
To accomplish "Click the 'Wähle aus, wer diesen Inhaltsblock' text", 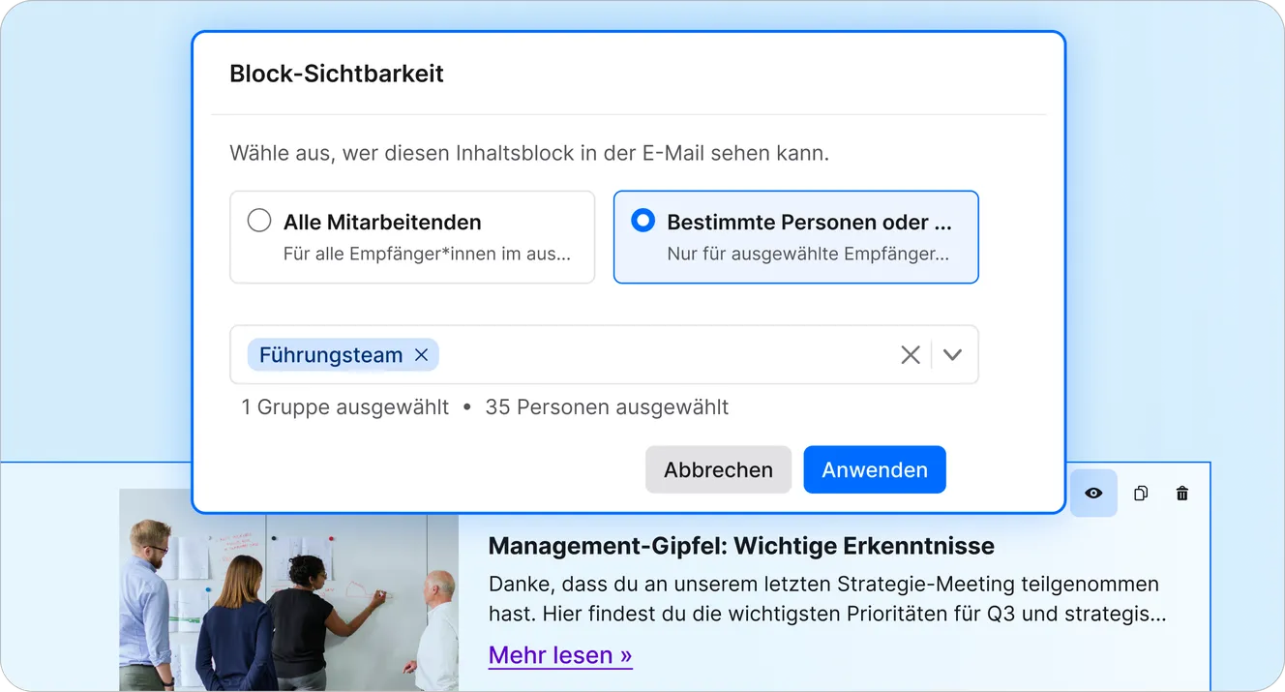I will click(529, 153).
